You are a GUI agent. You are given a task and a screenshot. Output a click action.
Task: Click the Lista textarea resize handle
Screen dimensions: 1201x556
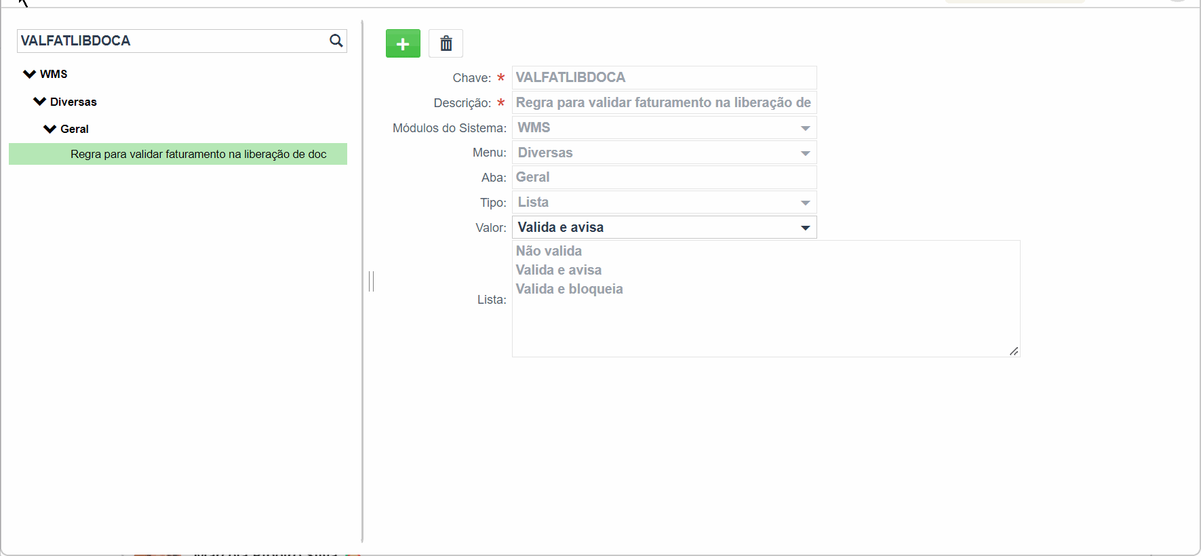click(1014, 351)
